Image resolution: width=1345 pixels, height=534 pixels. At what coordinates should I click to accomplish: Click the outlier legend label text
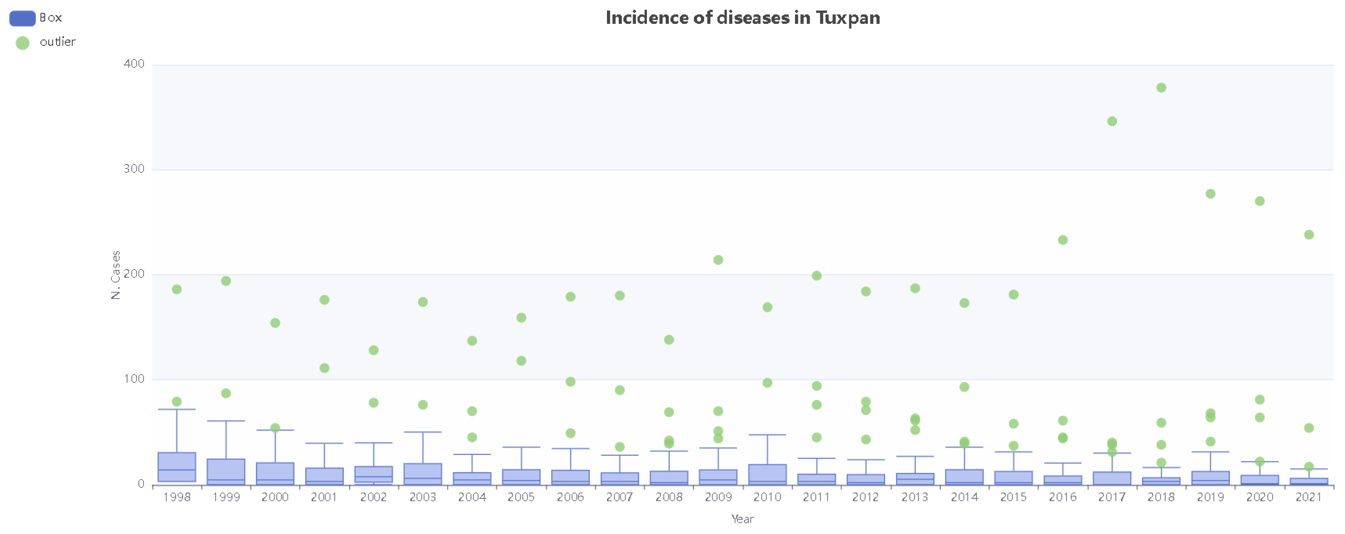[x=58, y=42]
